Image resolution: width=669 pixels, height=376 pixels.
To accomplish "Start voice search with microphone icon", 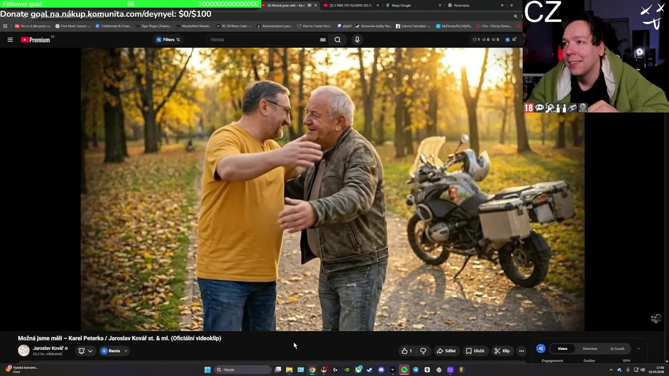I will [357, 40].
